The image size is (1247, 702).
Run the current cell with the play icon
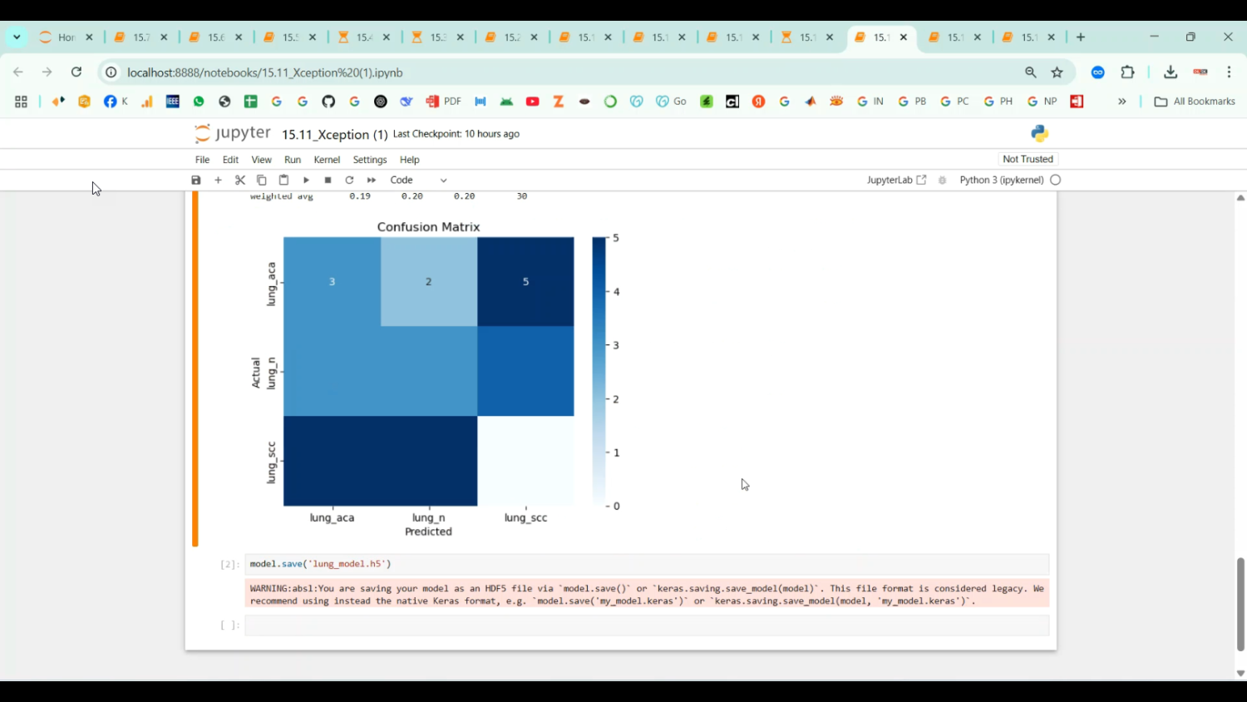tap(305, 180)
